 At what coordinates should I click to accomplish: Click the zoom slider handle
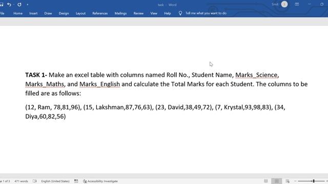click(314, 181)
